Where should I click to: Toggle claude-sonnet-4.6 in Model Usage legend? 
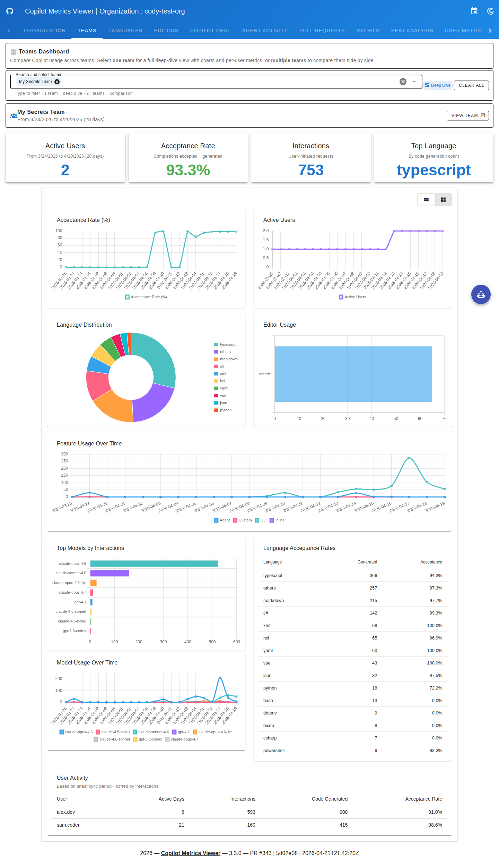click(x=151, y=732)
